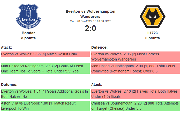Click the Wolverhampton Wanderers wolf logo
The image size is (181, 119).
152,17
